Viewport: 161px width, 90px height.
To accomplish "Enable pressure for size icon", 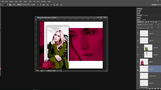I will click(61, 5).
